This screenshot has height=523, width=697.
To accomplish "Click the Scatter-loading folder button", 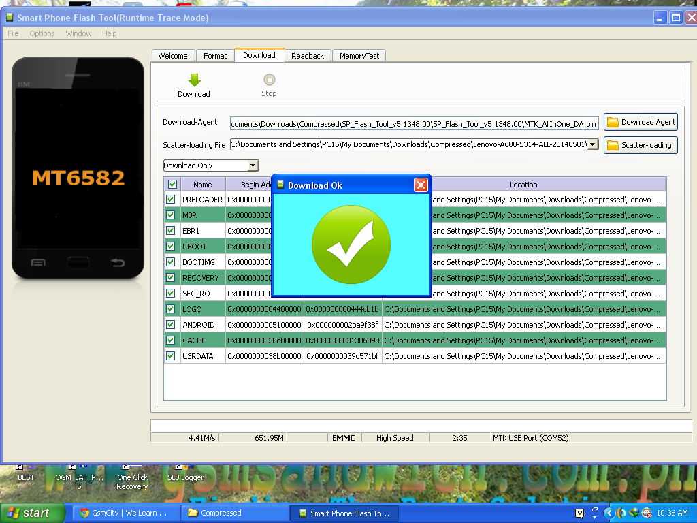I will pyautogui.click(x=641, y=145).
